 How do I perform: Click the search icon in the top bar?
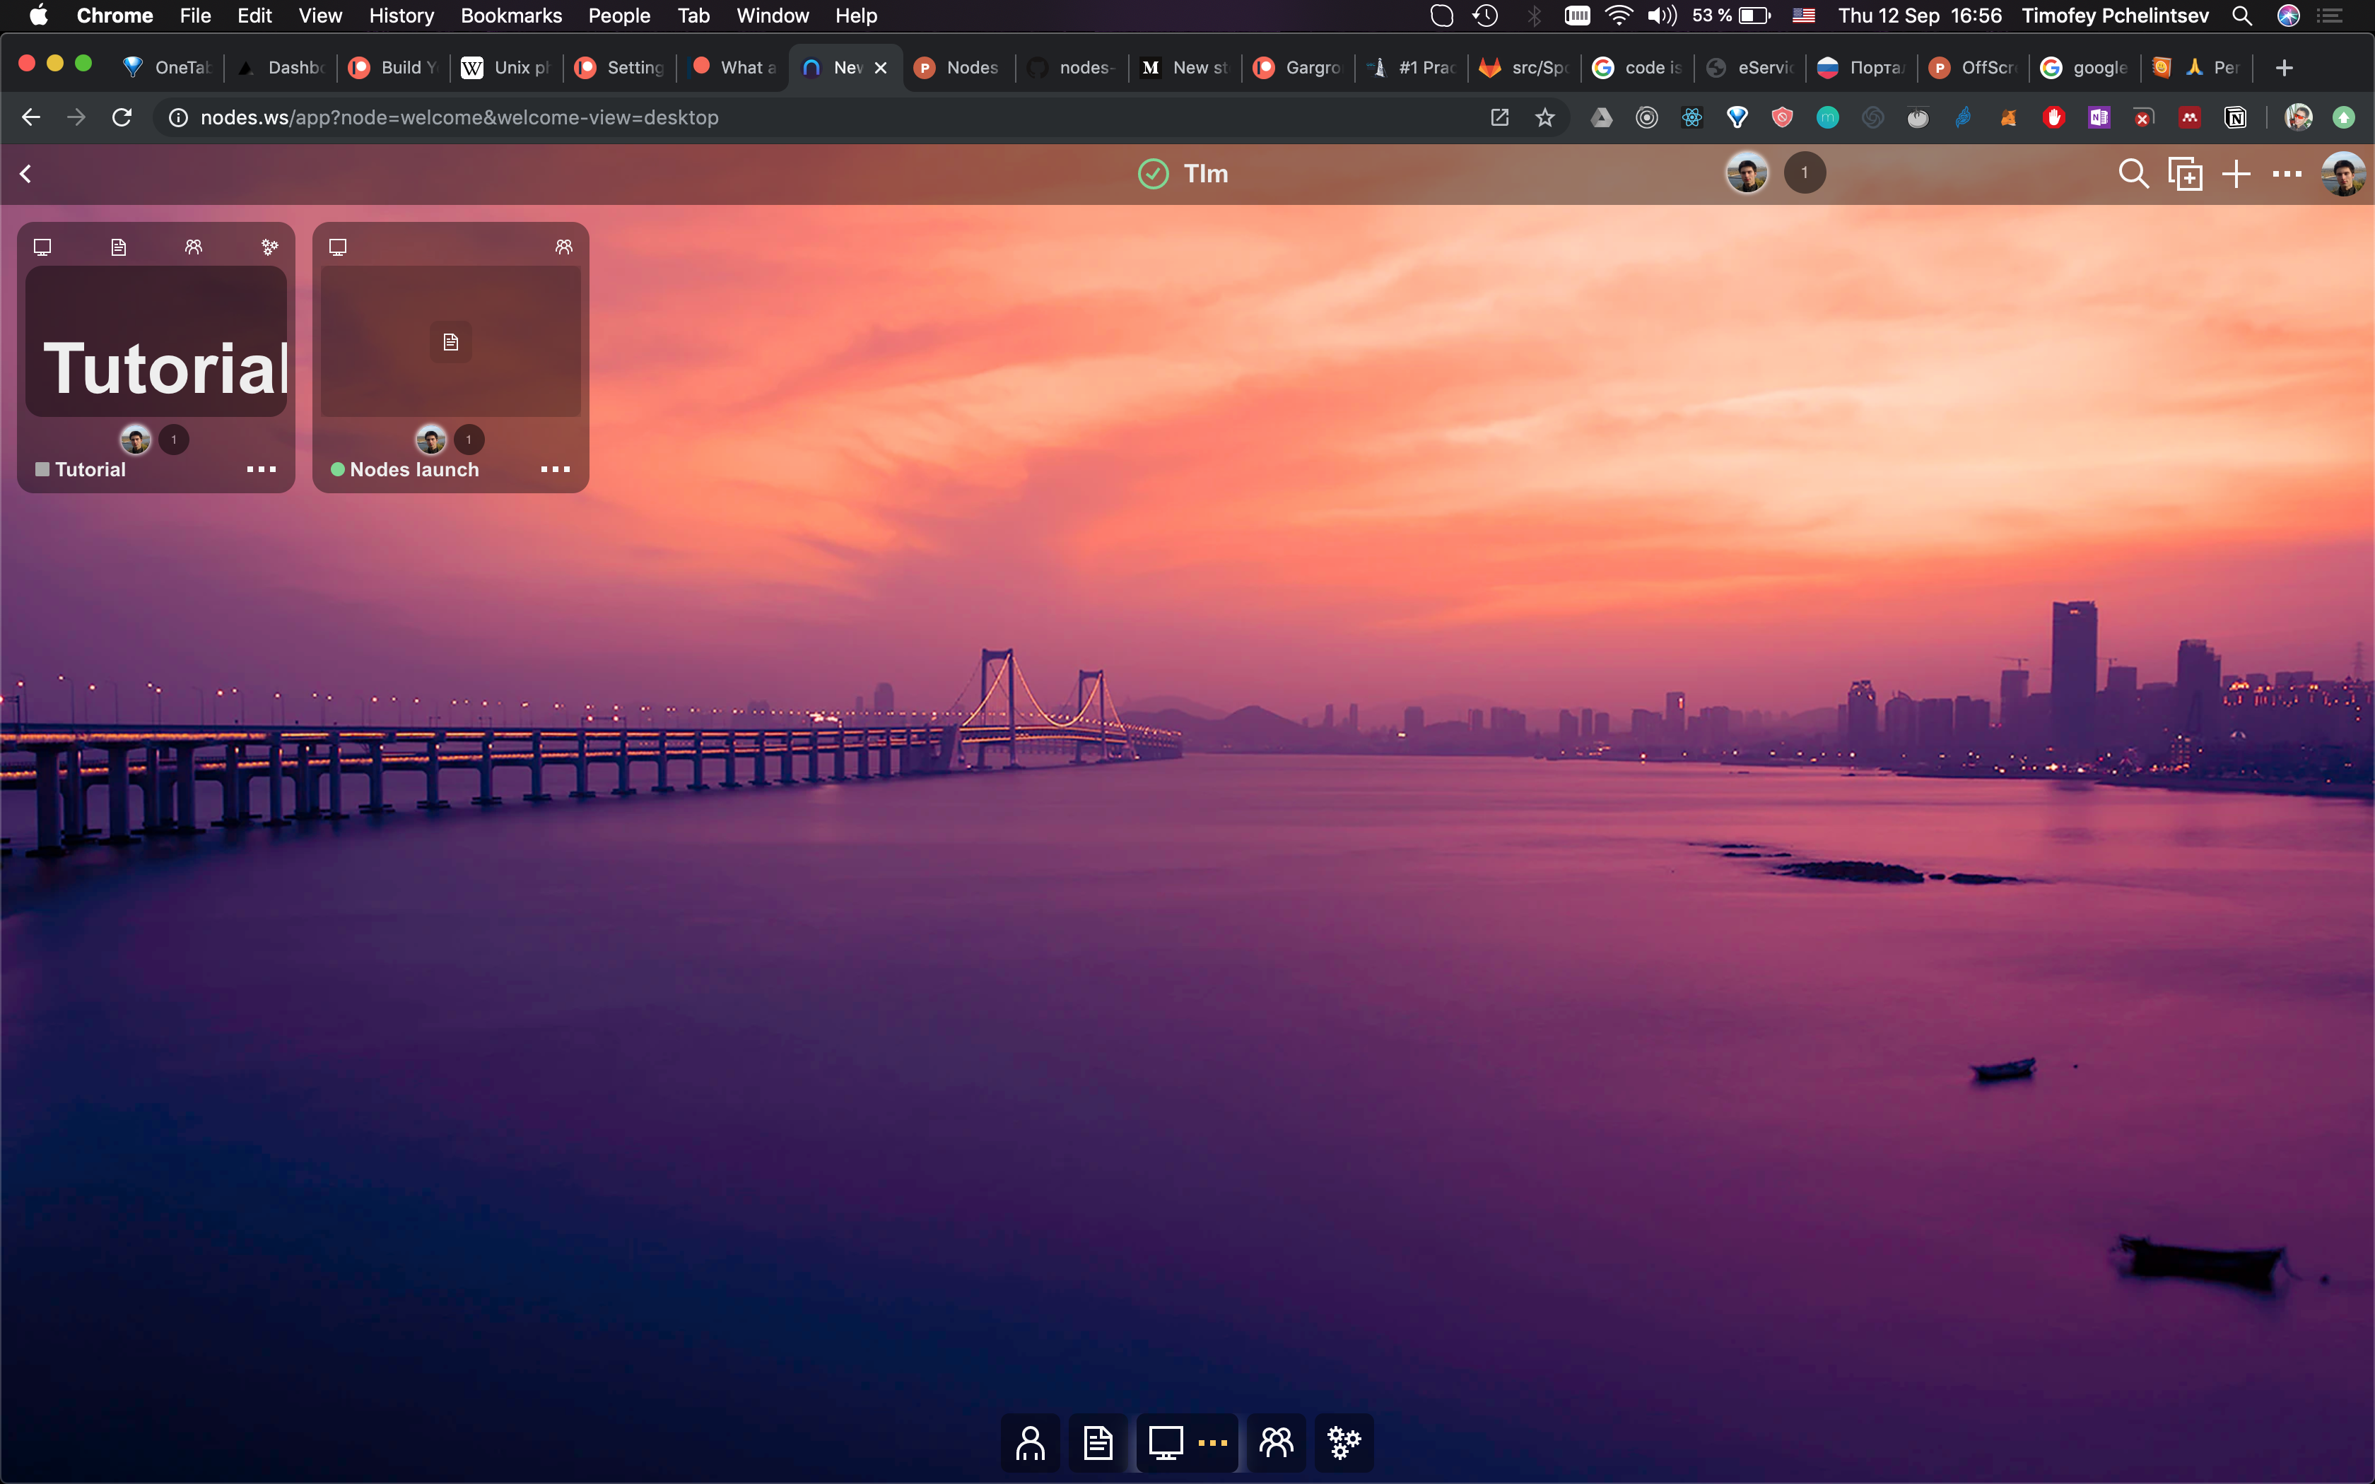(x=2133, y=174)
